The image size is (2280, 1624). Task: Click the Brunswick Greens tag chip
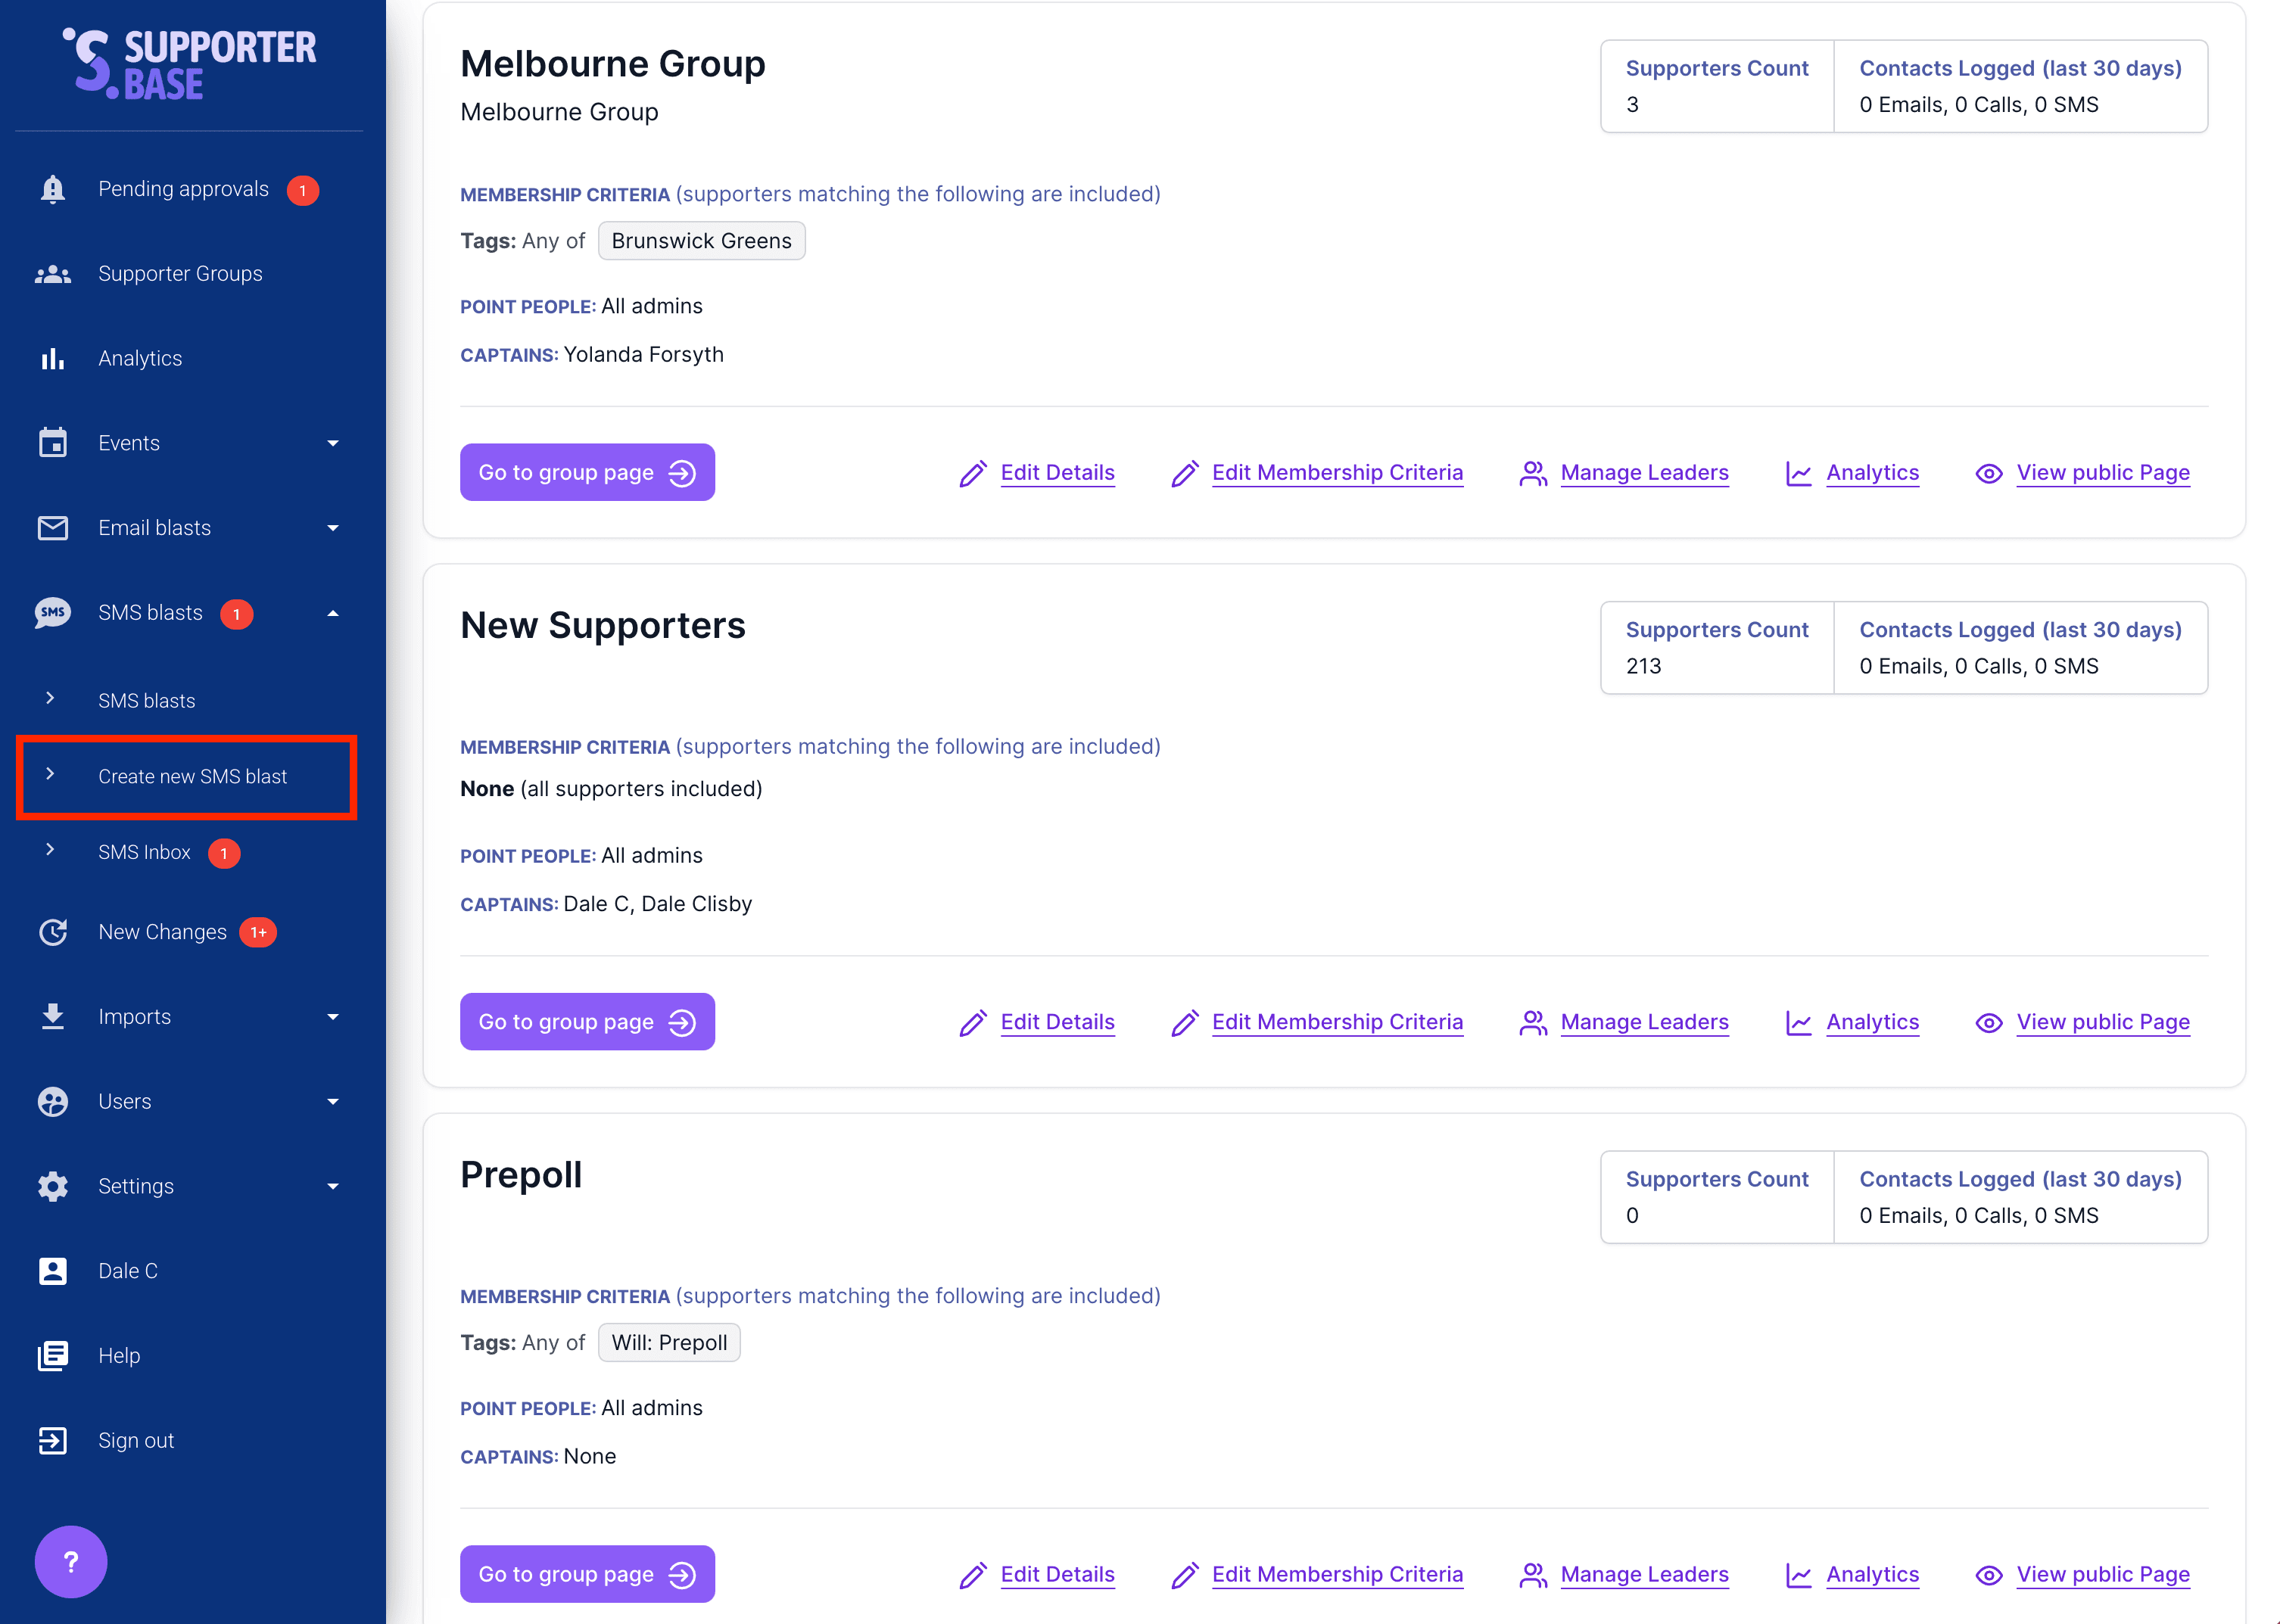click(701, 241)
